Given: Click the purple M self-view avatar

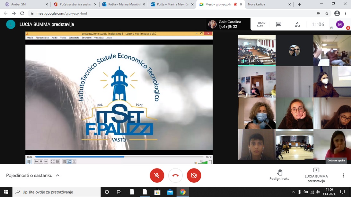Looking at the screenshot, I should (x=340, y=24).
